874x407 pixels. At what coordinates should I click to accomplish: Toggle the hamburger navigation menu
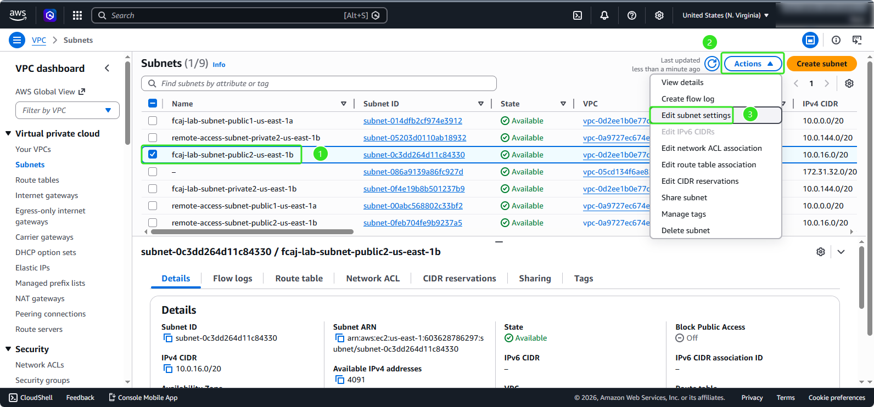pyautogui.click(x=17, y=40)
